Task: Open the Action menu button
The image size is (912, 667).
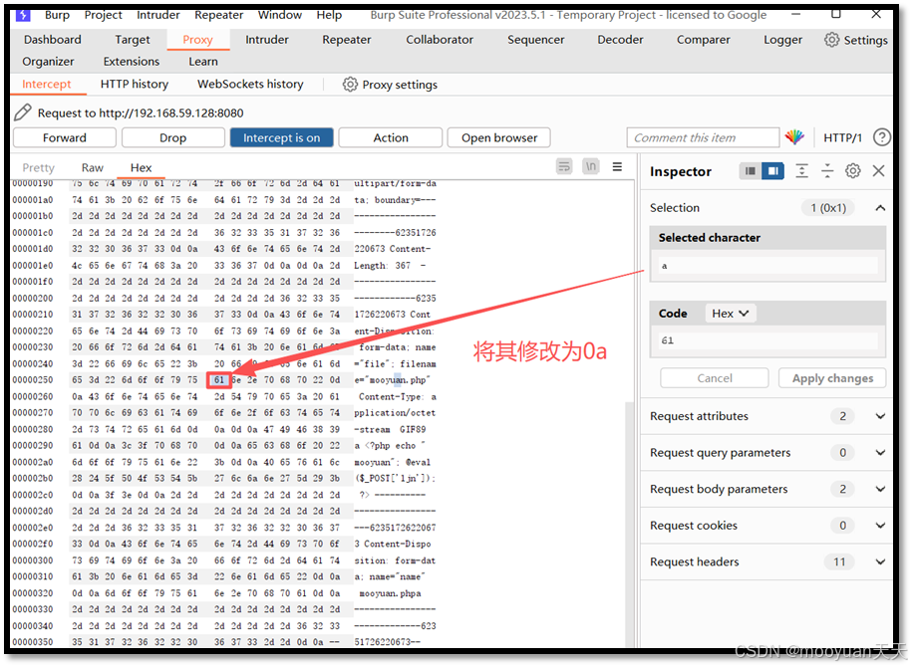Action: [x=391, y=137]
